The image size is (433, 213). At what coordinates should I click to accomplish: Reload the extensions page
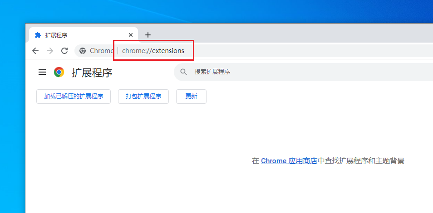click(x=64, y=51)
